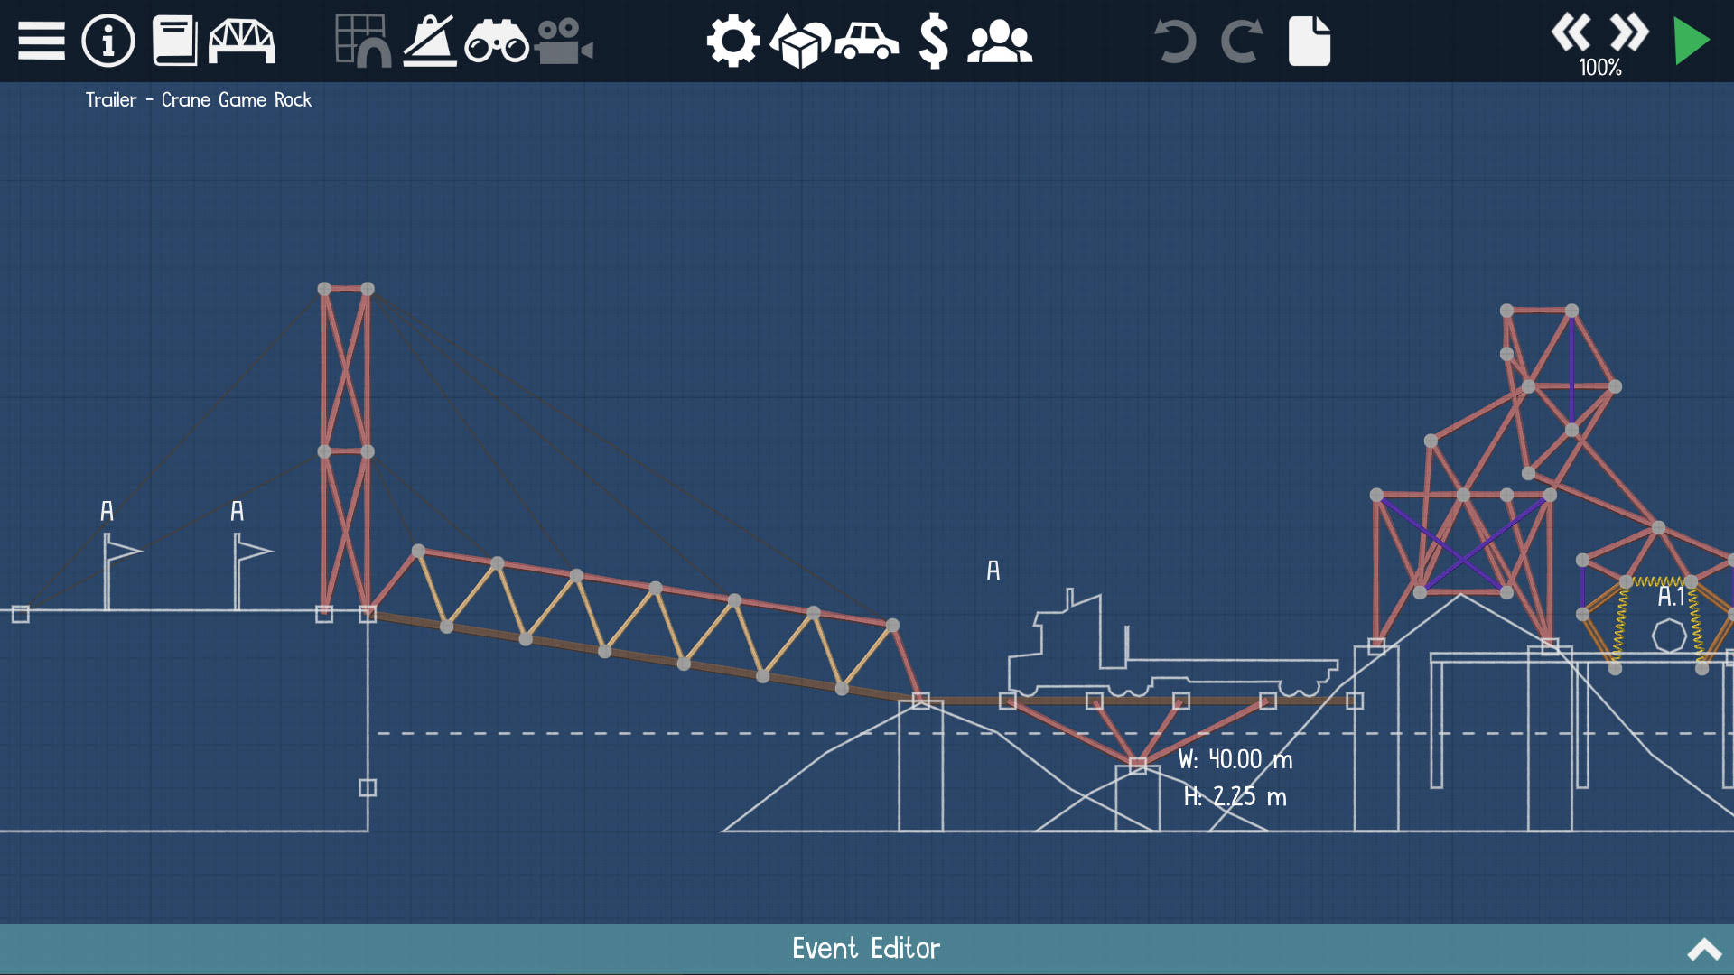Click the Event Editor label at bottom
Viewport: 1734px width, 975px height.
point(866,948)
